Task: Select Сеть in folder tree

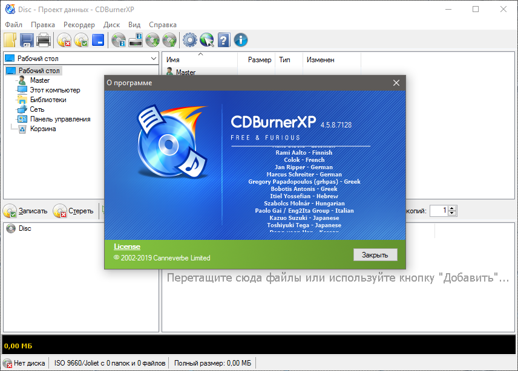Action: 37,109
